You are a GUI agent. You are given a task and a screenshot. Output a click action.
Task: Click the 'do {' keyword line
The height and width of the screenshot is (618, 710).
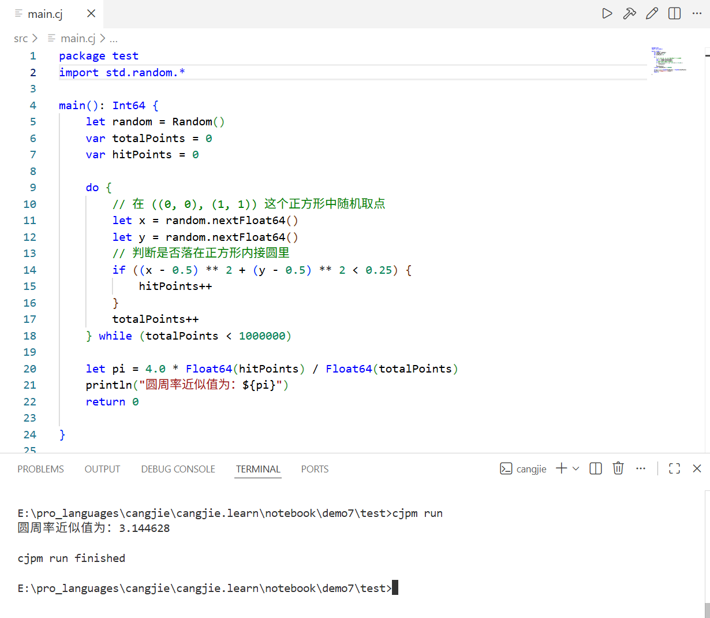point(99,187)
